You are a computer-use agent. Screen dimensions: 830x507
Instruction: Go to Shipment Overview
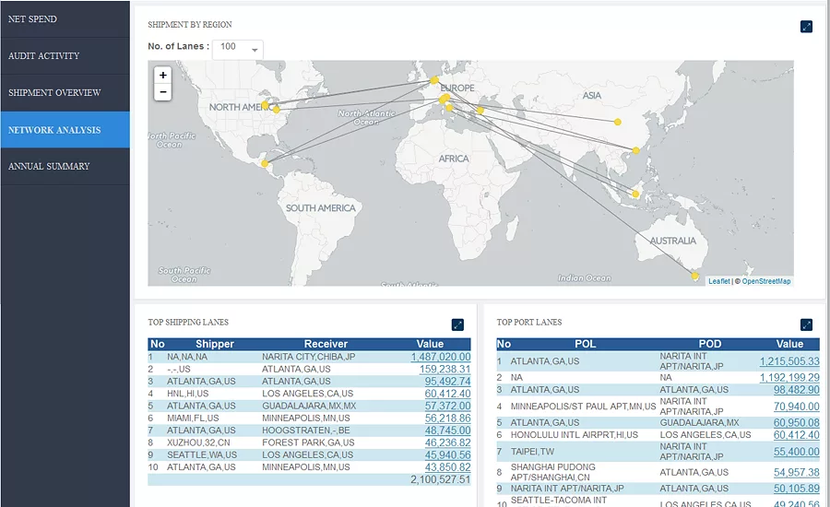pos(65,92)
